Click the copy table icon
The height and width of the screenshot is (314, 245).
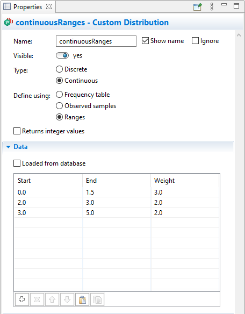click(x=97, y=299)
